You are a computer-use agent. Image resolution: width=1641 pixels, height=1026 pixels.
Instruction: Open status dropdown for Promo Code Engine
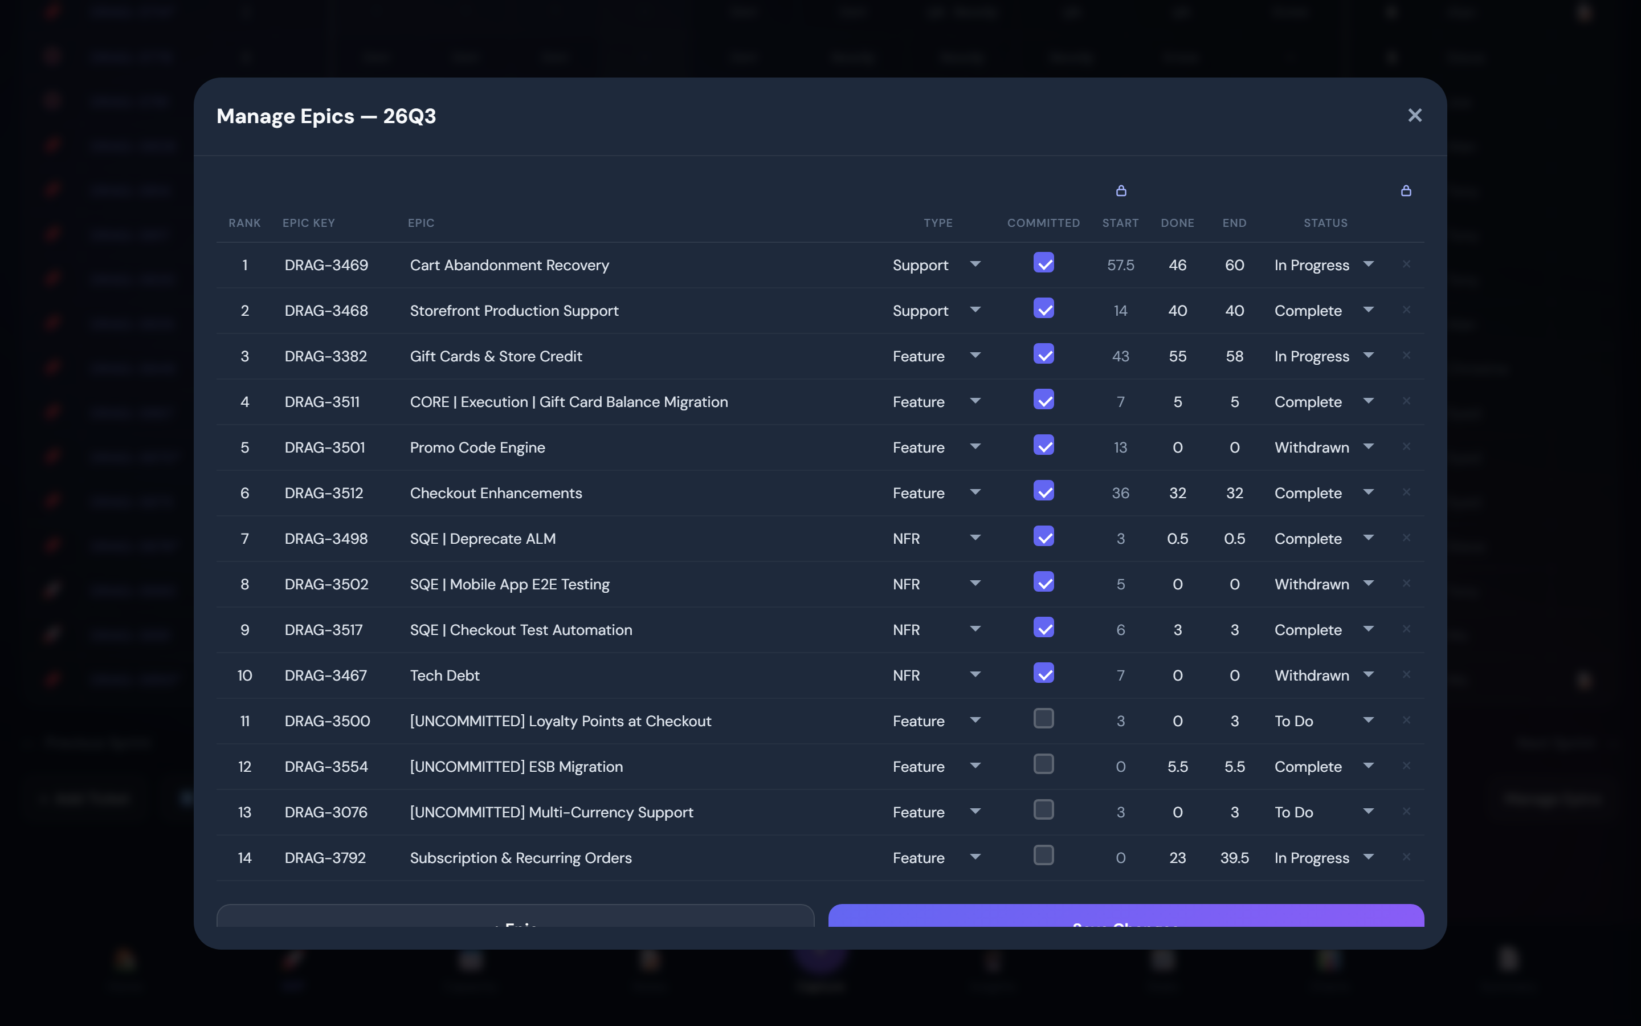tap(1324, 447)
